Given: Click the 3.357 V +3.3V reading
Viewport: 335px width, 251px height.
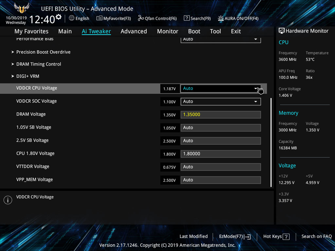Looking at the screenshot, I should click(x=285, y=201).
